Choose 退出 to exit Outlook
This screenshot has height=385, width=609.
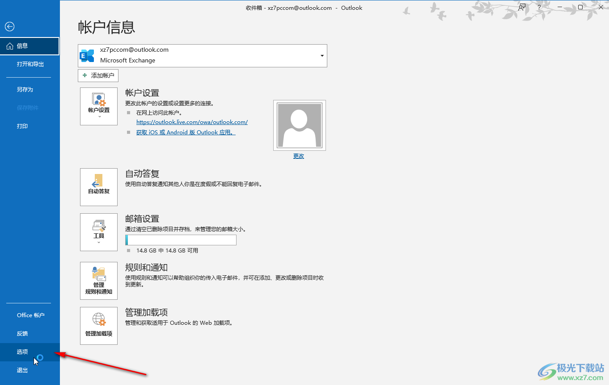click(x=30, y=370)
